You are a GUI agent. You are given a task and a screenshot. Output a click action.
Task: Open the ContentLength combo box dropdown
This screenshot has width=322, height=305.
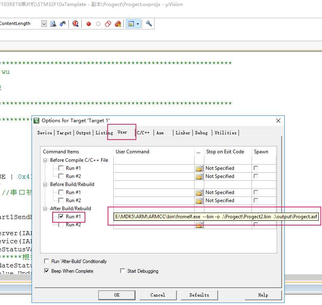tap(44, 24)
